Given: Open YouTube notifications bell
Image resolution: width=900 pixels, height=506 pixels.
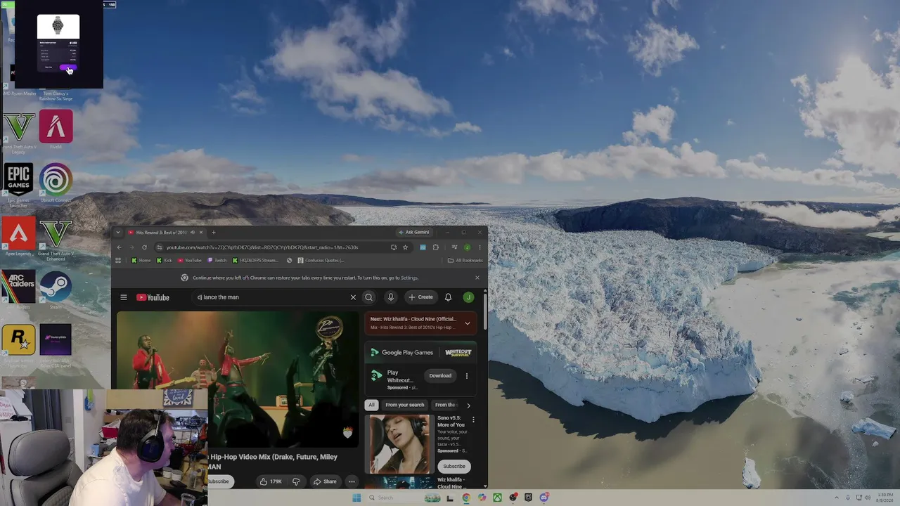Looking at the screenshot, I should (448, 297).
